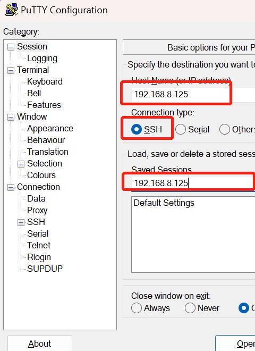Open the Selection settings category
This screenshot has width=255, height=351.
(45, 163)
